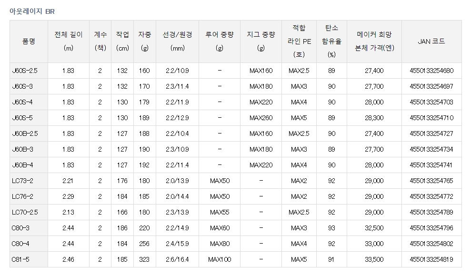Image resolution: width=471 pixels, height=277 pixels.
Task: Click the price 33,000 cell
Action: click(374, 244)
